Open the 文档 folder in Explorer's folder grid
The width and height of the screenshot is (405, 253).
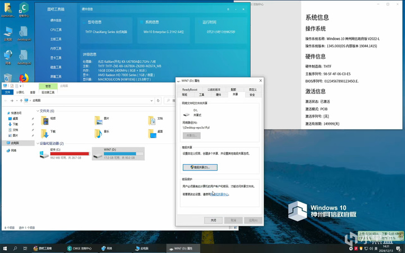click(x=155, y=120)
